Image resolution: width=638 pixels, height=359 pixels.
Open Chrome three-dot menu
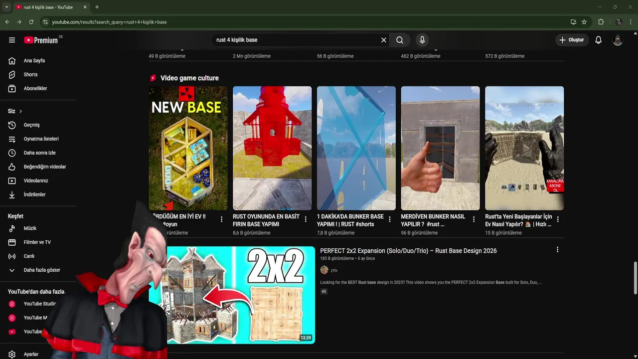click(x=631, y=22)
